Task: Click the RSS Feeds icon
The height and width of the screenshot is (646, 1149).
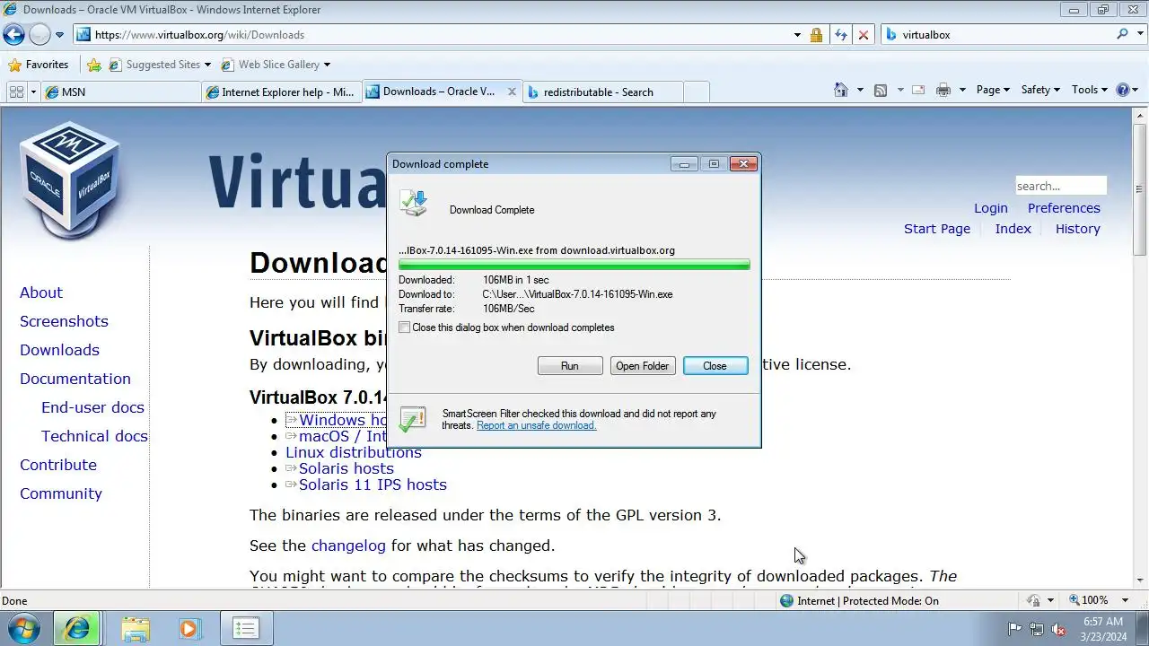Action: 881,90
